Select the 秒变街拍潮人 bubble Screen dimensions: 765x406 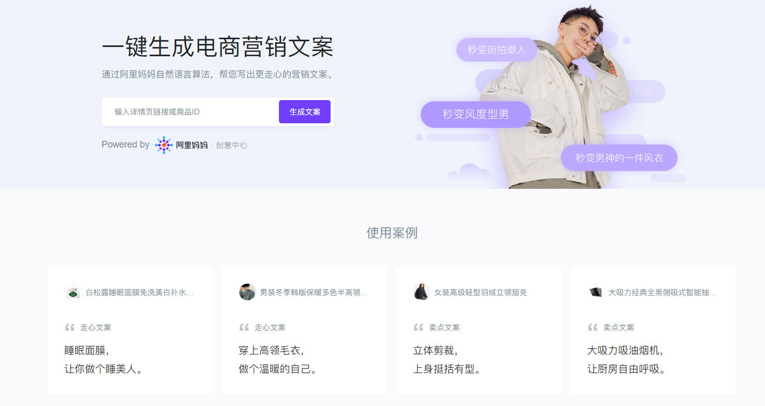click(496, 50)
